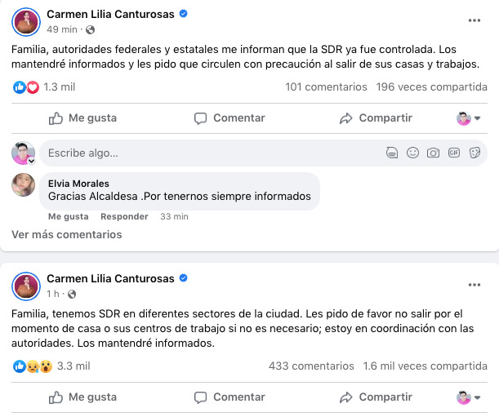499x417 pixels.
Task: Click Compartir on the first post
Action: [375, 118]
